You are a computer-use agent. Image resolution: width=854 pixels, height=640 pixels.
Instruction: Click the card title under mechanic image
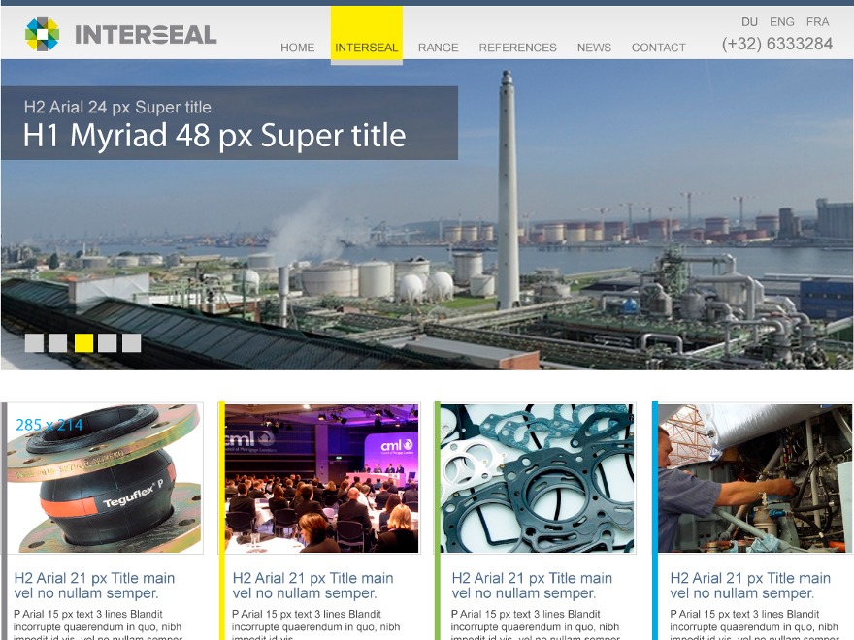click(750, 585)
